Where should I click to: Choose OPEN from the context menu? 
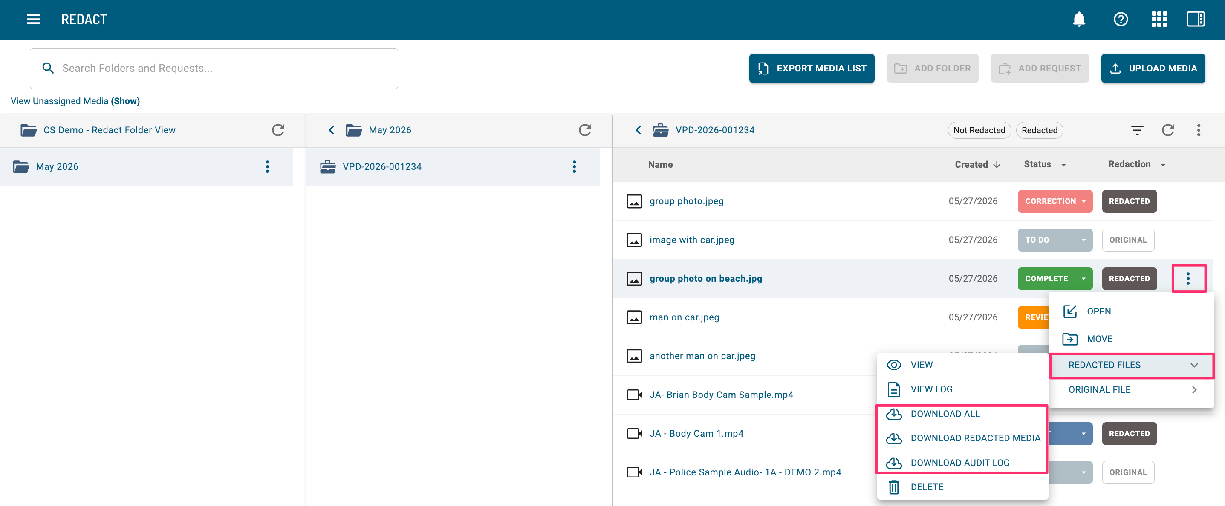click(1131, 312)
